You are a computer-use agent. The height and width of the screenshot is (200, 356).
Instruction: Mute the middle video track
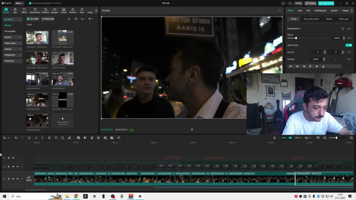coord(18,167)
